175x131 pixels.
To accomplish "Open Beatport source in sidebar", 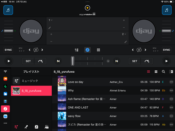I will 5,86.
